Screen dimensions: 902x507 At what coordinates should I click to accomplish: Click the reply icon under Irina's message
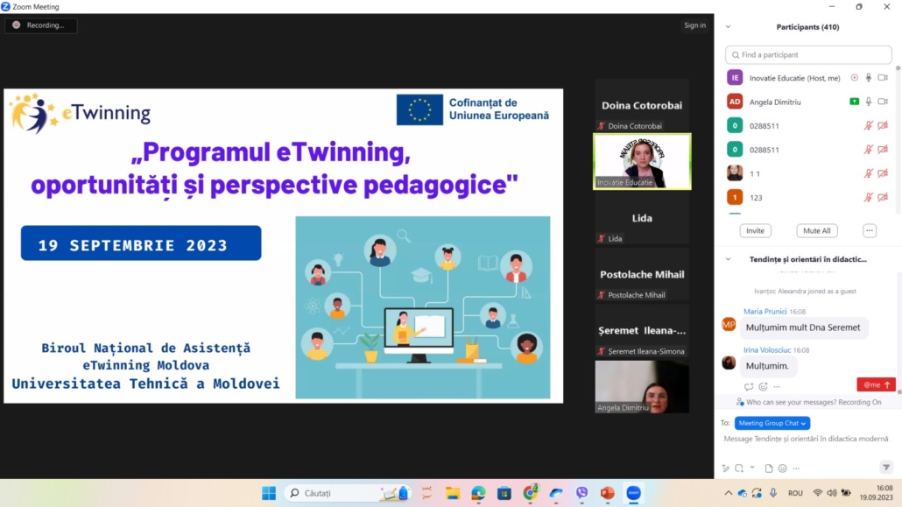click(749, 385)
